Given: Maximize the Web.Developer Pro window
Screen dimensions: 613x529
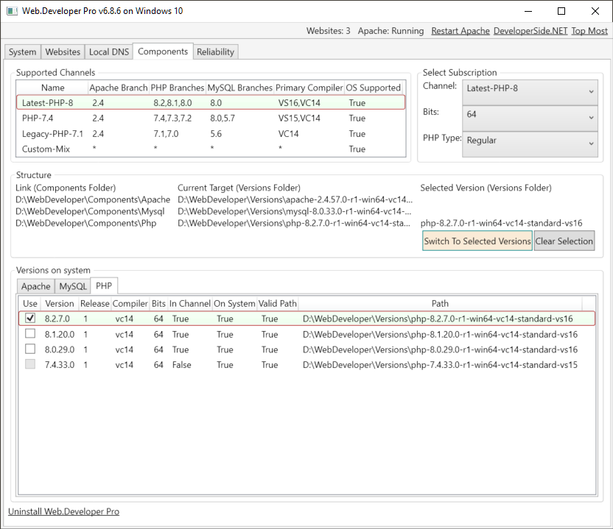Looking at the screenshot, I should 561,11.
